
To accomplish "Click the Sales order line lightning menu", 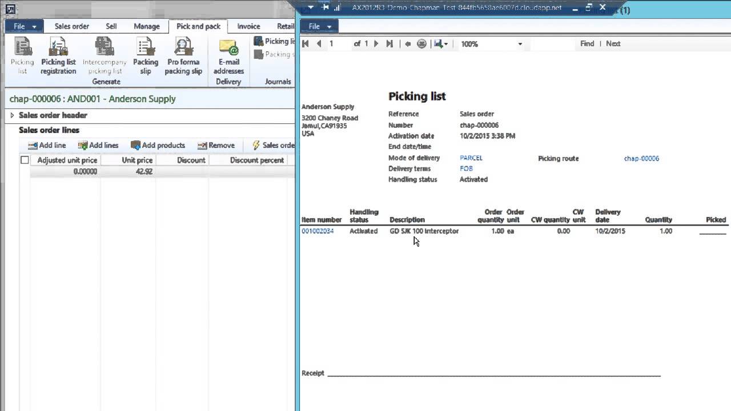I will click(x=273, y=145).
